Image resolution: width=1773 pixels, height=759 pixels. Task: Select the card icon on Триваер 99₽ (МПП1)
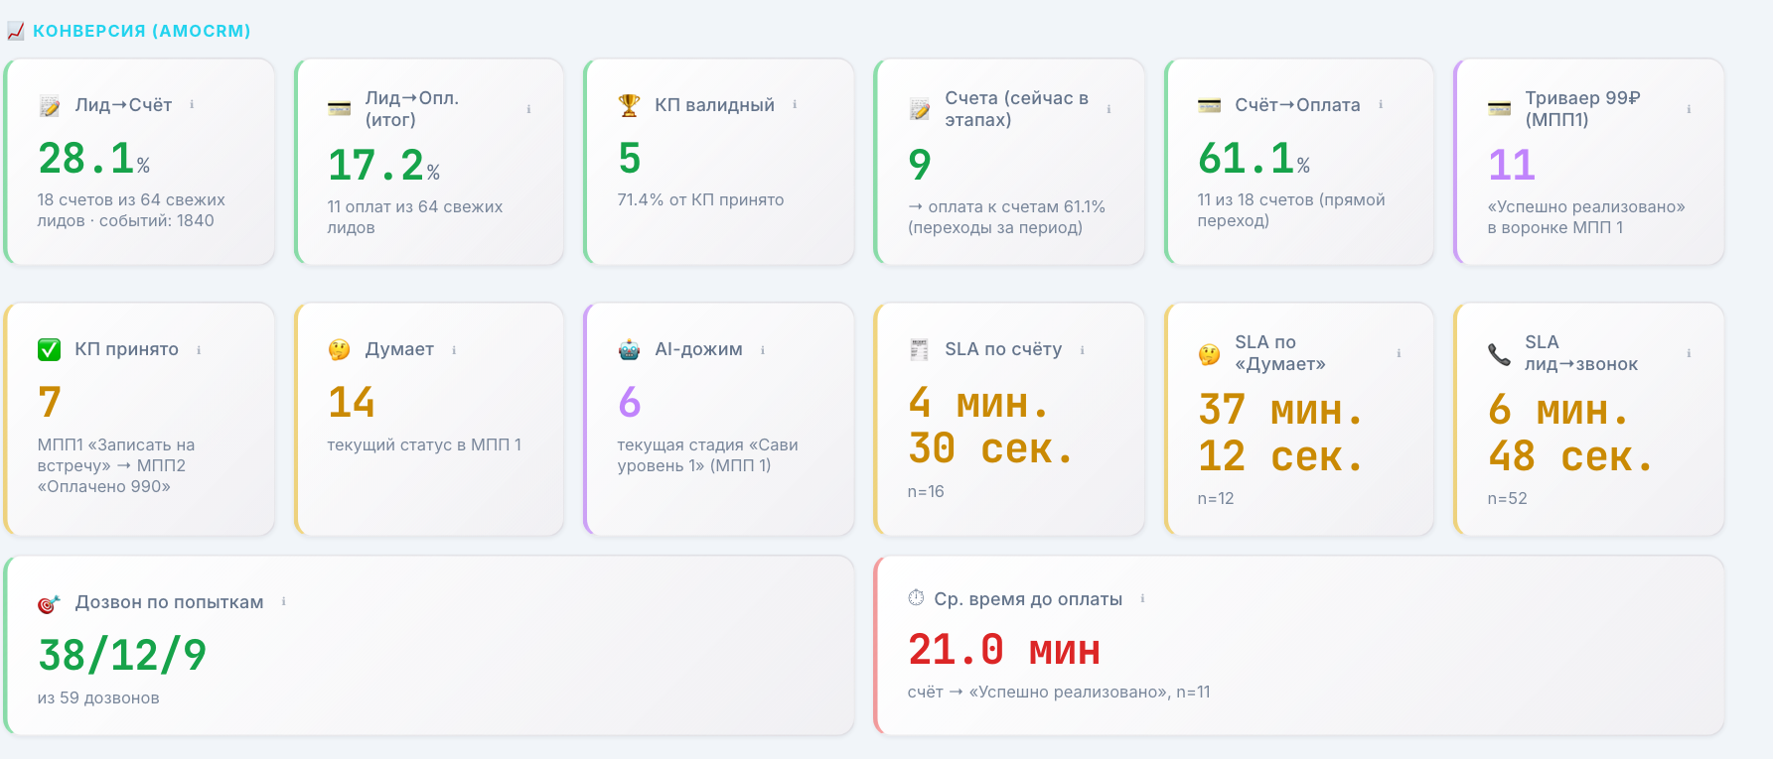click(x=1499, y=109)
